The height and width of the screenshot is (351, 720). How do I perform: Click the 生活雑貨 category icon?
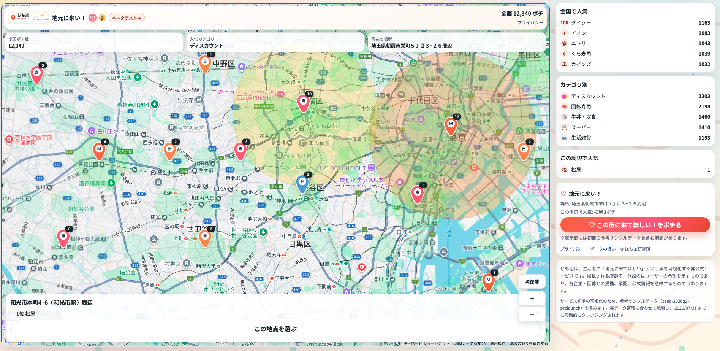(x=564, y=138)
